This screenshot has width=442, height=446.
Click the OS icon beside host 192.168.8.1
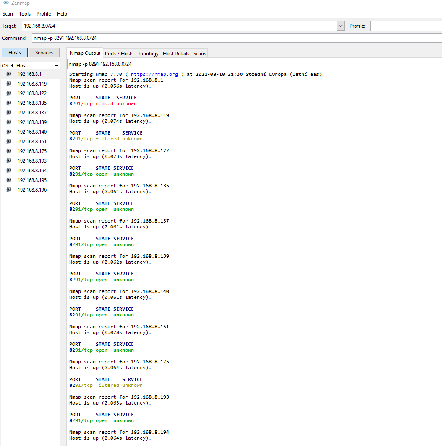[x=9, y=74]
